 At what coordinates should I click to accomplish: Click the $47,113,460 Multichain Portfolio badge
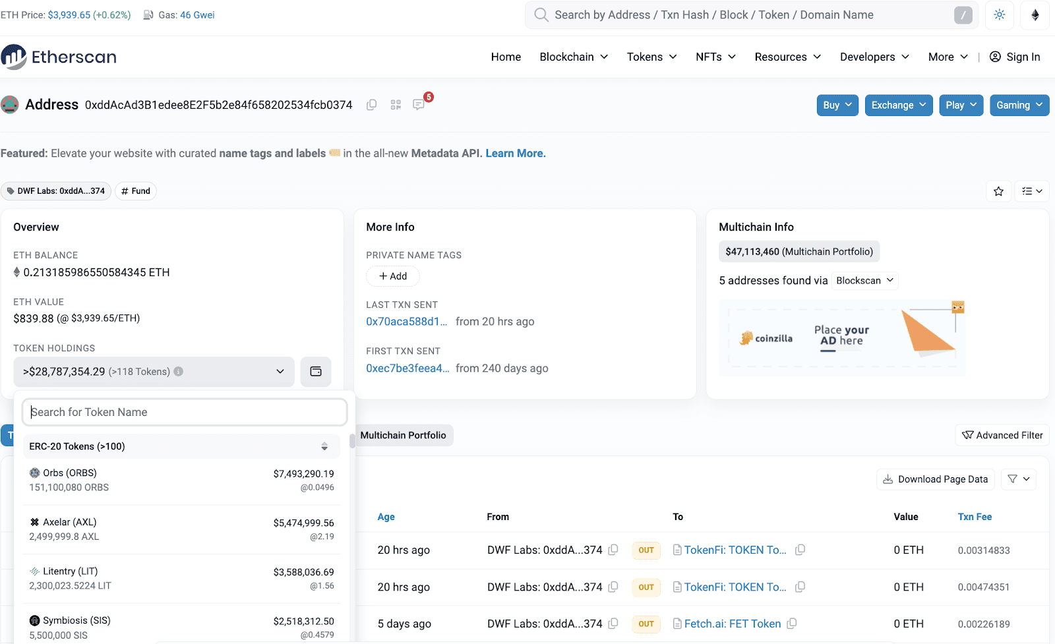pos(799,252)
